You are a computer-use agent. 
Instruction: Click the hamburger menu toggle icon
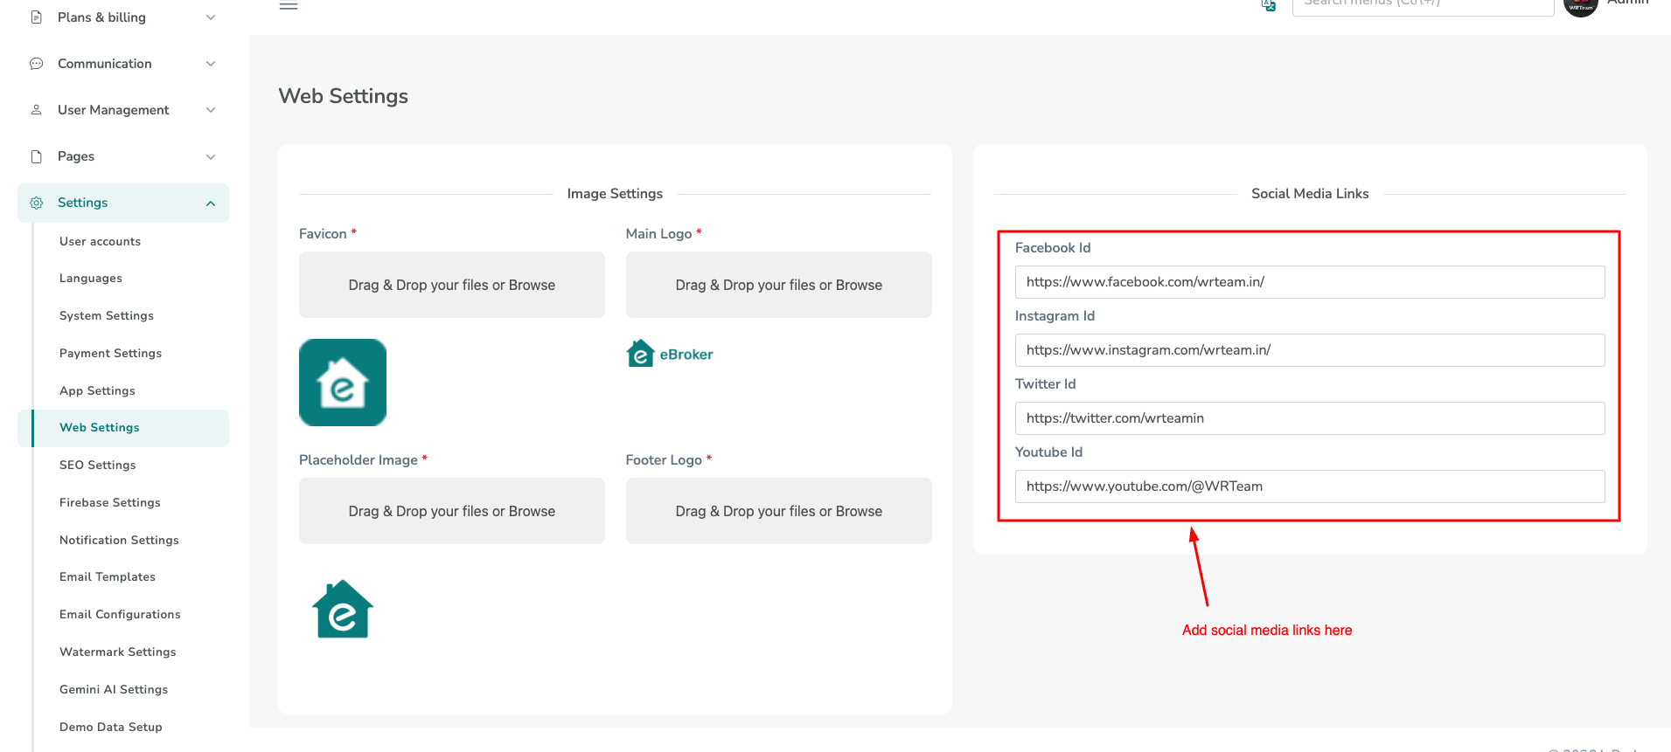(x=289, y=6)
